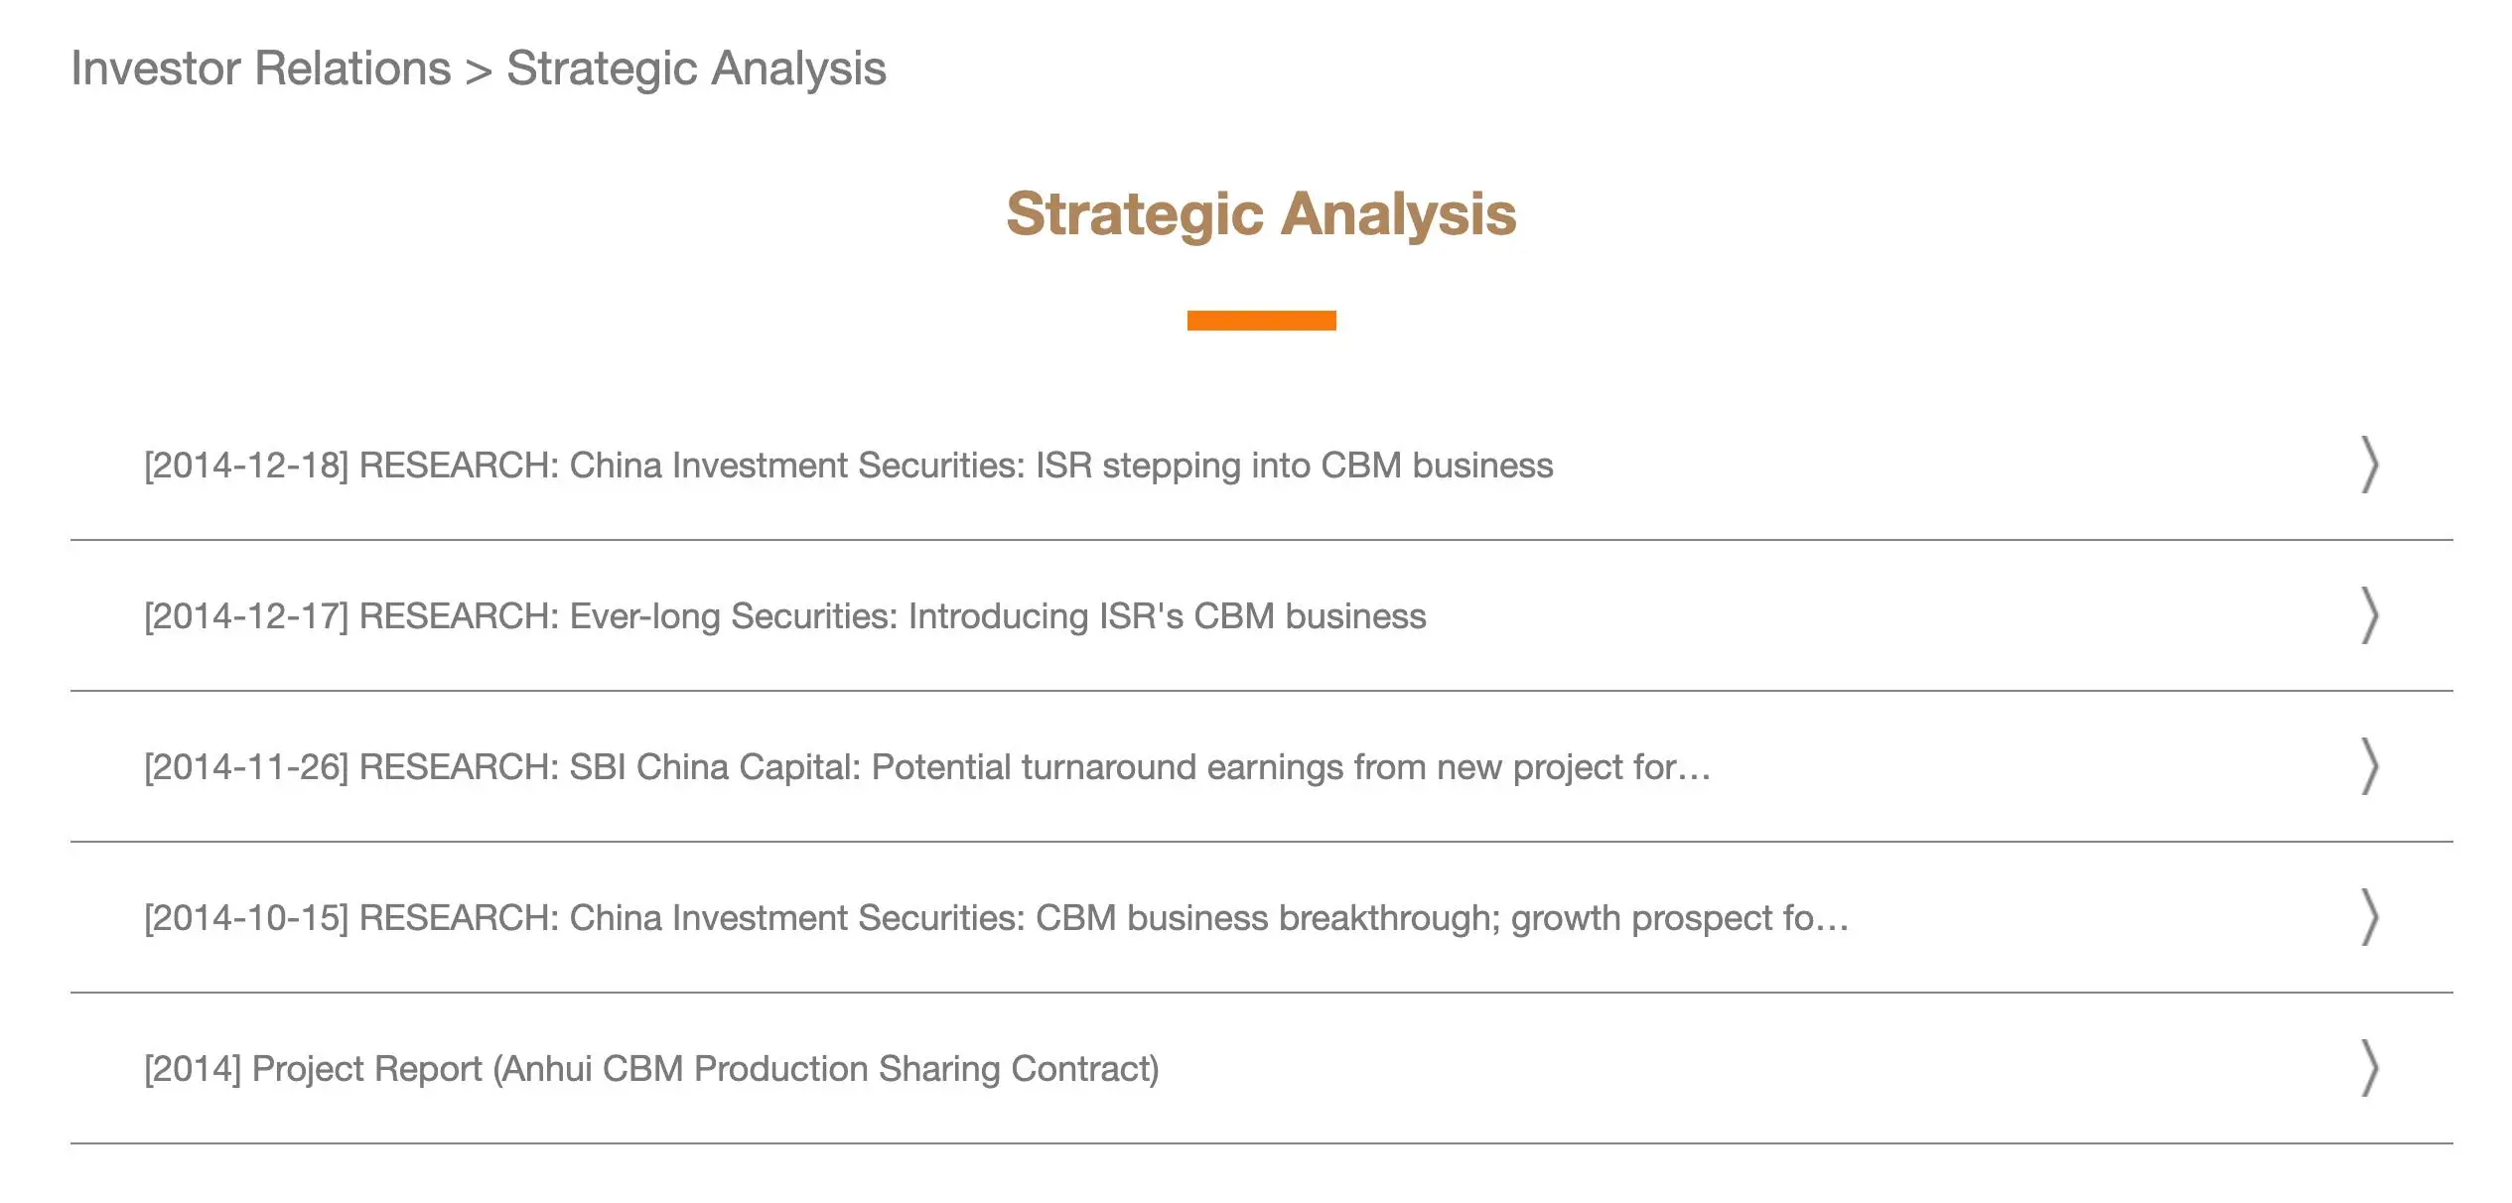Expand arrow for SBI China Capital report
The width and height of the screenshot is (2512, 1203).
(x=2369, y=766)
